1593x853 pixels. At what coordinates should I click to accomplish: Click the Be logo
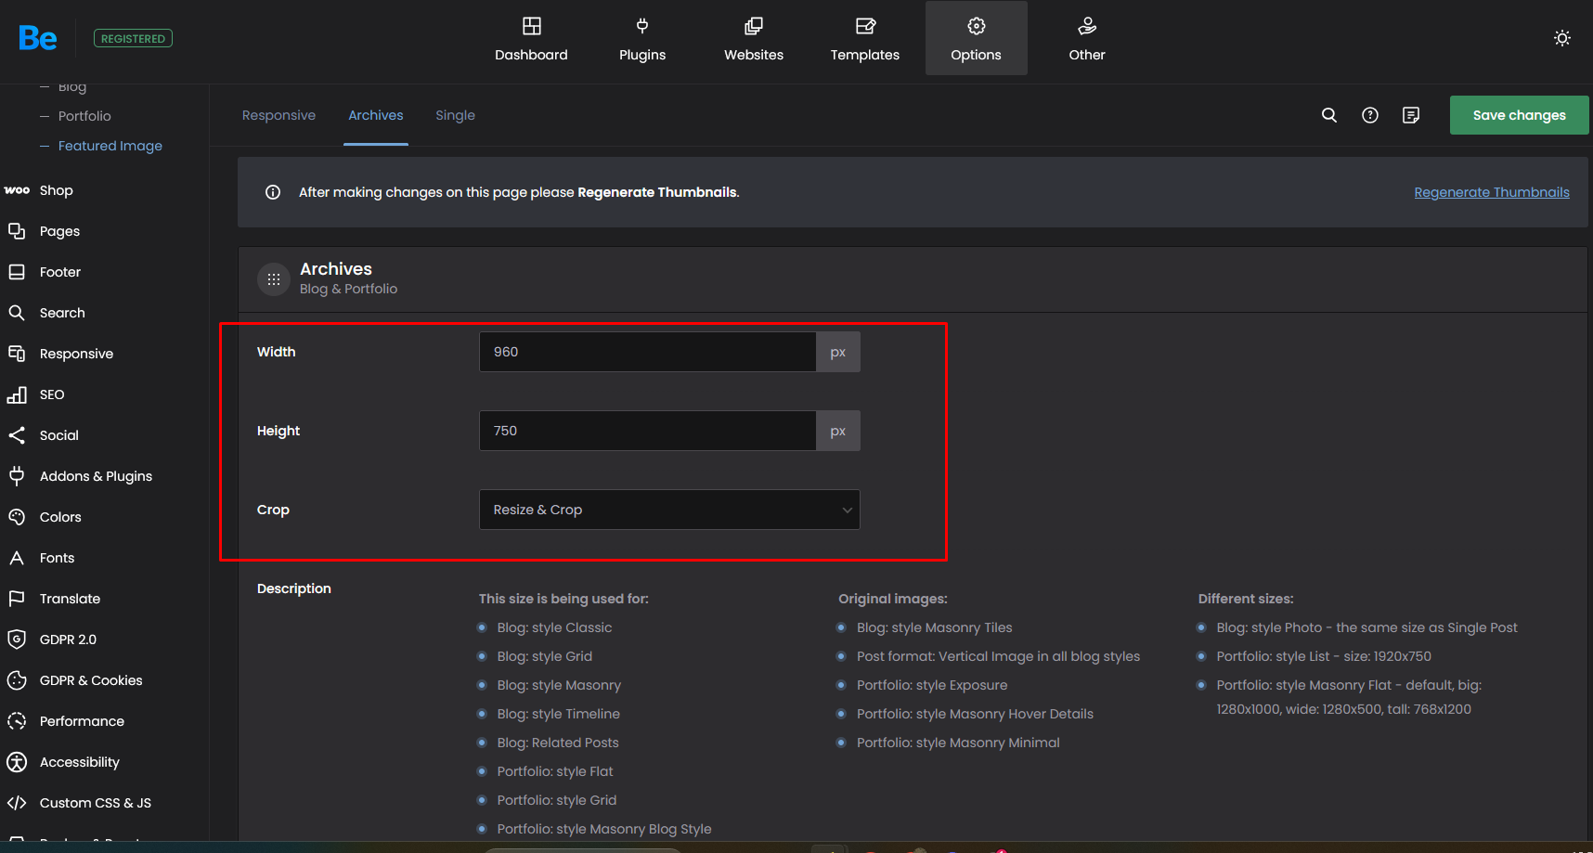coord(37,38)
